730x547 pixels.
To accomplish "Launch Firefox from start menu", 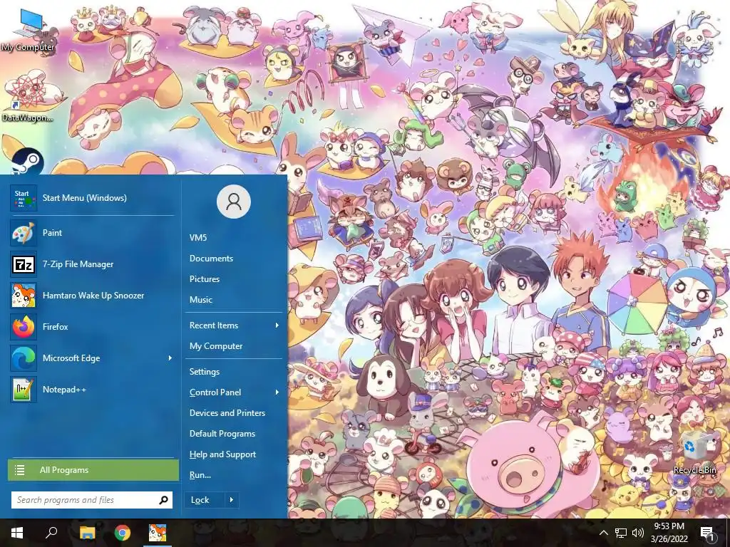I will pyautogui.click(x=24, y=327).
